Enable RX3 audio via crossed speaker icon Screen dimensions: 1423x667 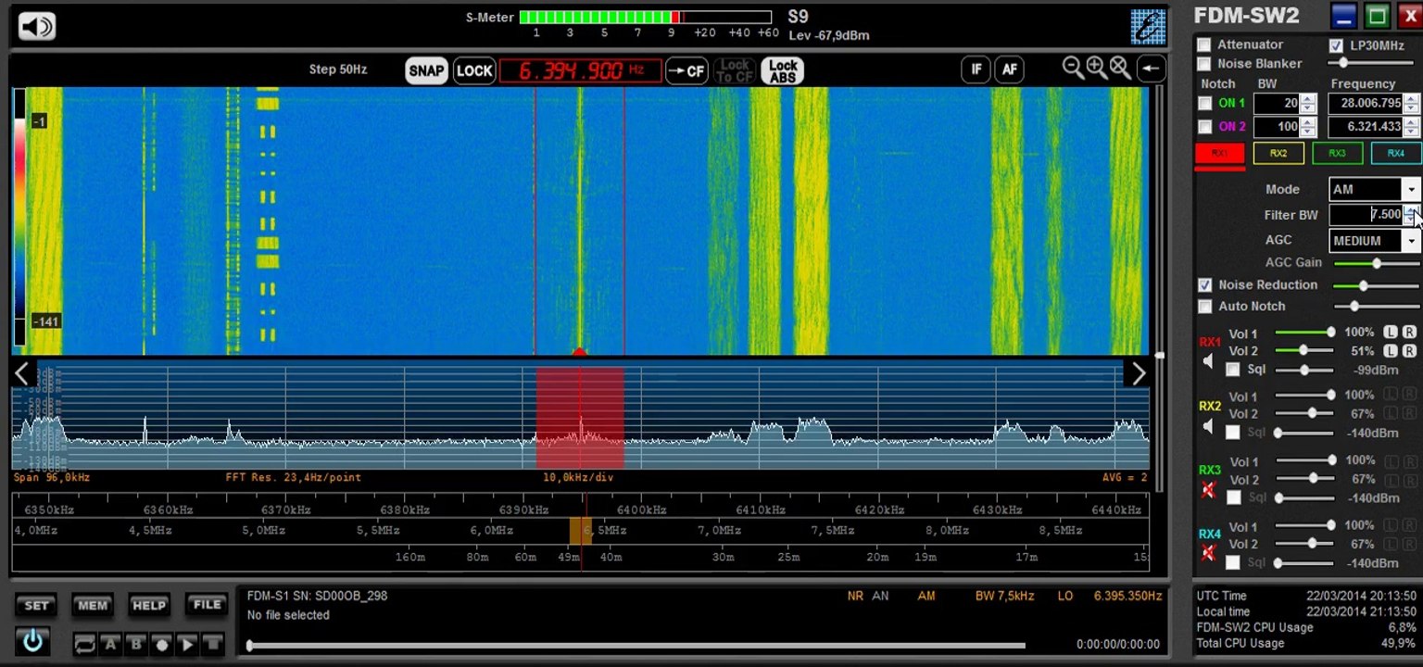(x=1208, y=490)
